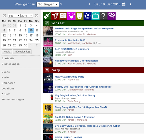The image size is (146, 140).
Task: Select the magenta laughing face comedy icon
Action: 71,16
